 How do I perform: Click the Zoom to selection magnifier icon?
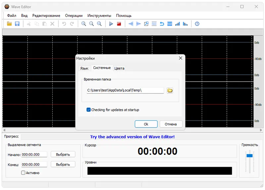point(99,24)
